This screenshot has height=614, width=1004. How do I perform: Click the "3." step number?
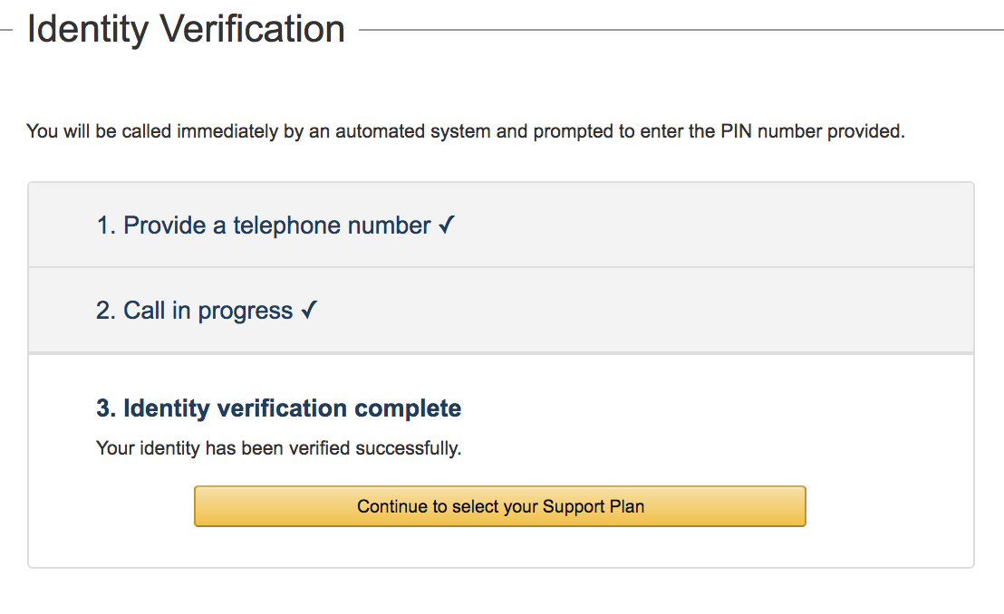point(105,408)
